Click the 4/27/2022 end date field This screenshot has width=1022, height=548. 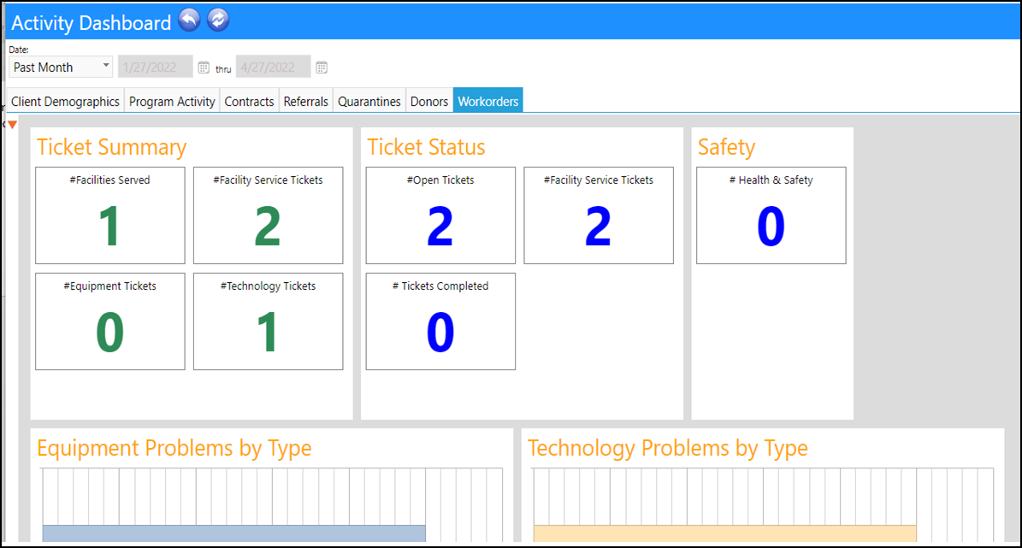[x=273, y=68]
